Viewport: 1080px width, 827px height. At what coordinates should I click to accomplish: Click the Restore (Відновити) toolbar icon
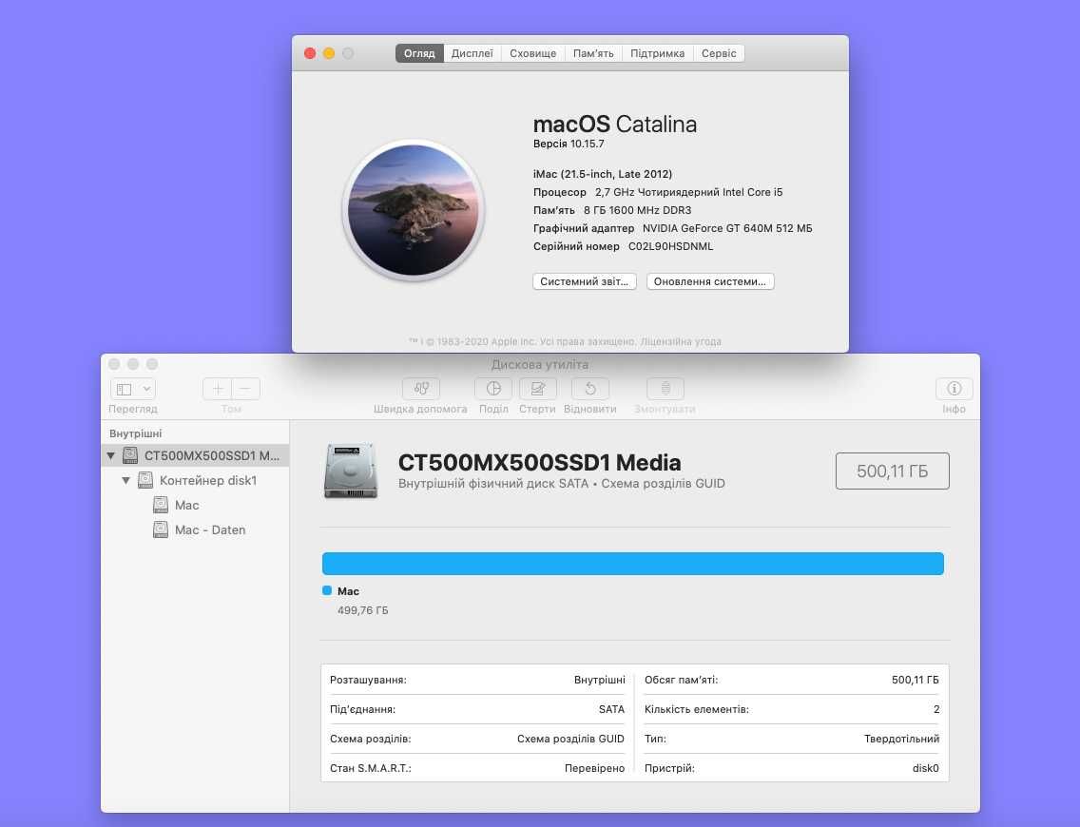[x=590, y=389]
